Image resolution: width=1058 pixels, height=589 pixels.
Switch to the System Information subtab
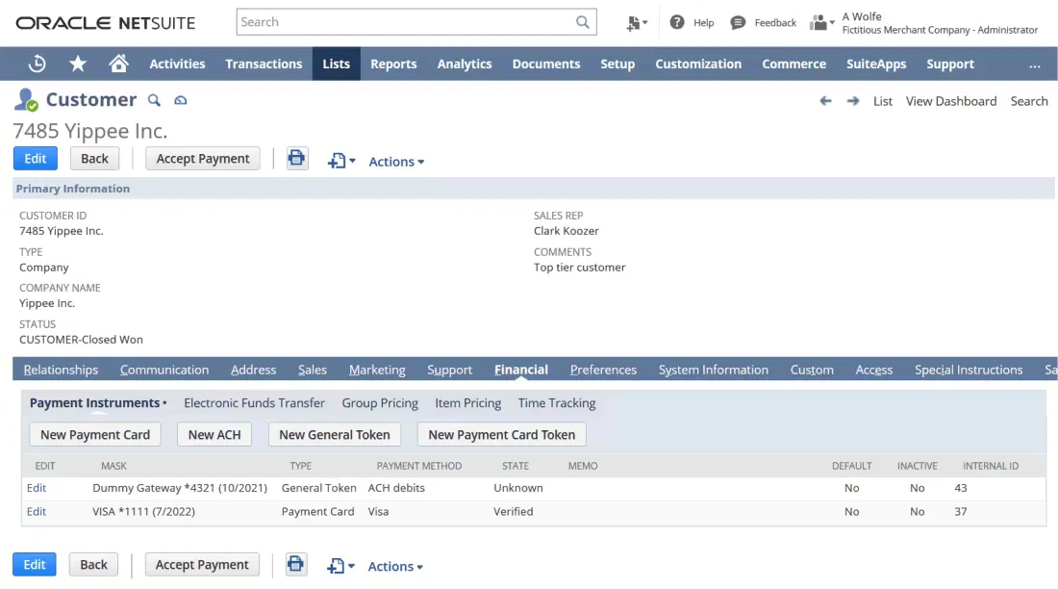pos(714,370)
